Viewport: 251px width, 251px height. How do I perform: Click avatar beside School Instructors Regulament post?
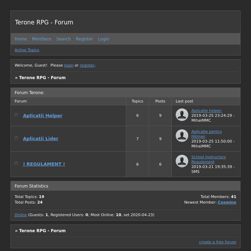[x=182, y=161]
